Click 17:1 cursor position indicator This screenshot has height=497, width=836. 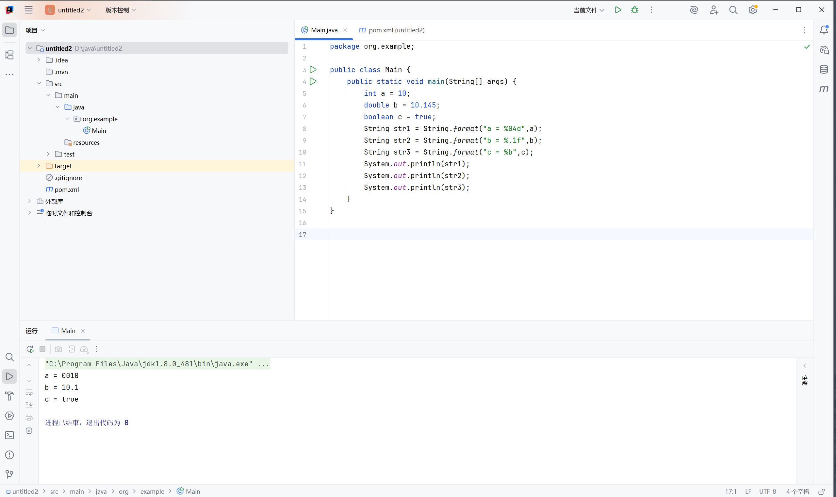tap(730, 491)
